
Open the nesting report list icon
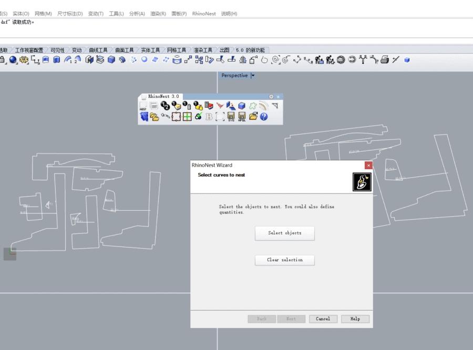(154, 106)
